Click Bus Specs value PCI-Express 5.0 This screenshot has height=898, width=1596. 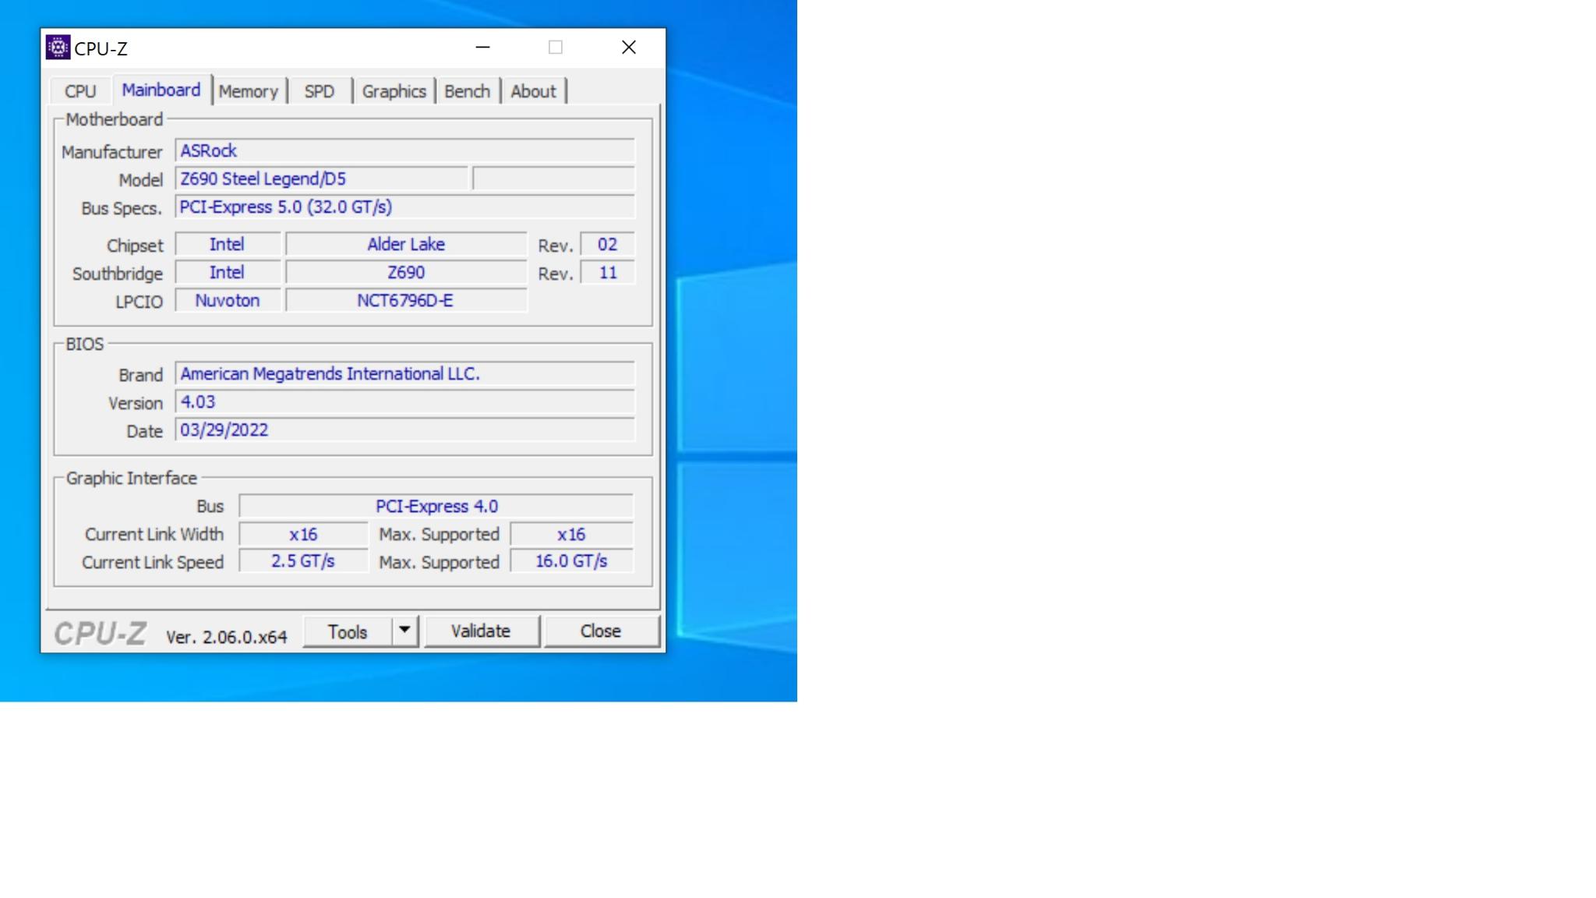pos(405,207)
